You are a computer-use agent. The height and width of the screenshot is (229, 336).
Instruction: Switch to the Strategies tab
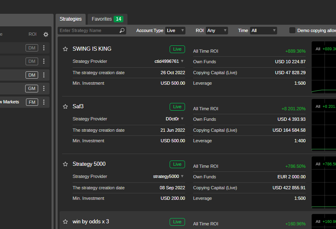point(71,19)
